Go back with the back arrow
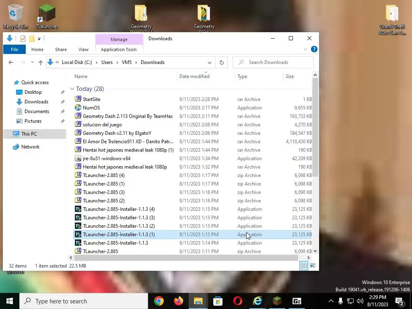The image size is (412, 309). tap(11, 62)
